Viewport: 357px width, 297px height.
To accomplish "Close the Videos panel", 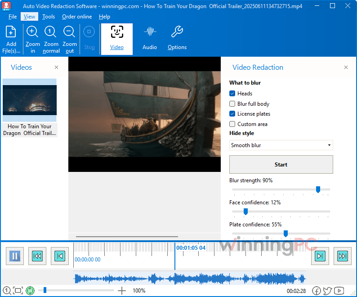I will tap(57, 67).
